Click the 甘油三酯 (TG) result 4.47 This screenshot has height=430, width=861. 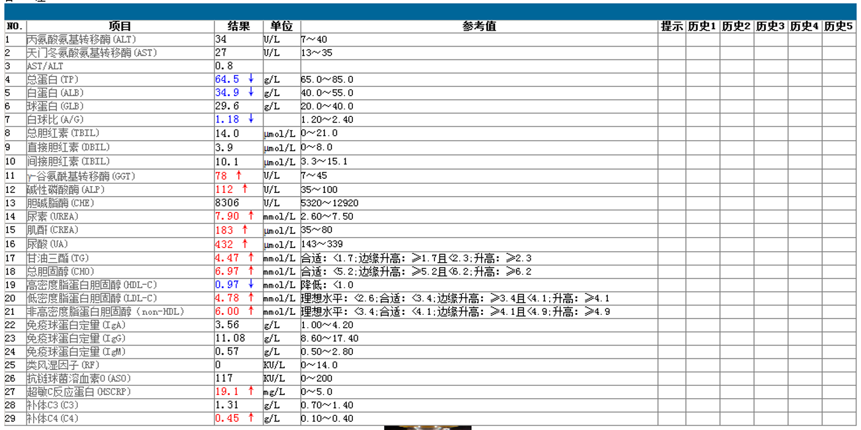coord(227,258)
